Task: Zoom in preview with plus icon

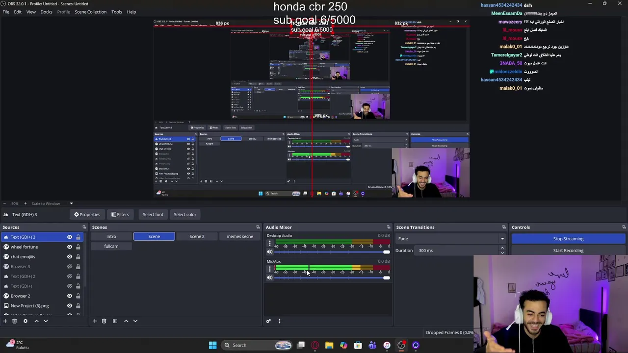Action: (x=26, y=203)
